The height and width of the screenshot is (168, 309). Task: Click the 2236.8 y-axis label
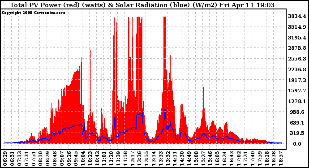coord(297,69)
